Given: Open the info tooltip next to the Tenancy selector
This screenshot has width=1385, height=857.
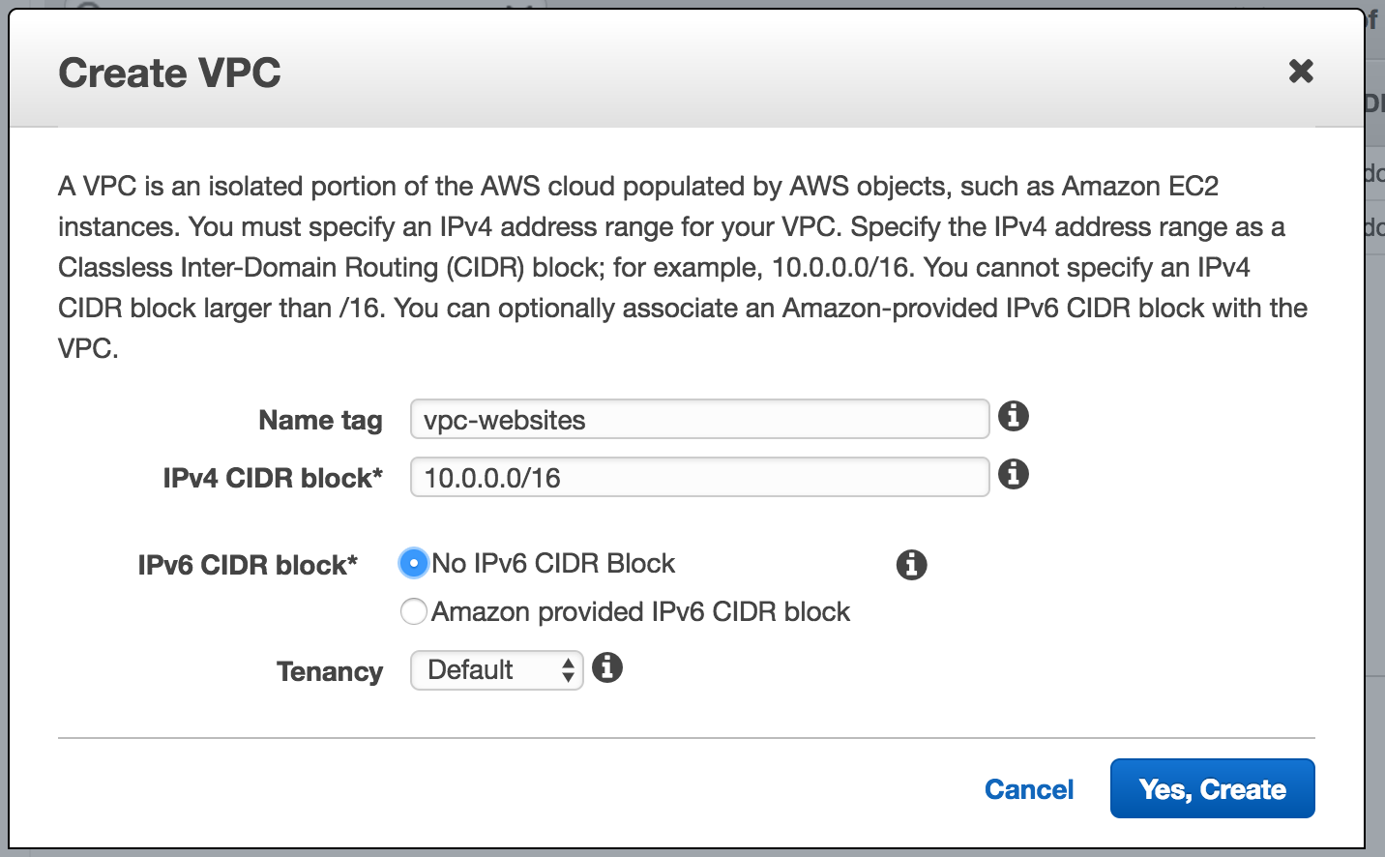Looking at the screenshot, I should (608, 667).
